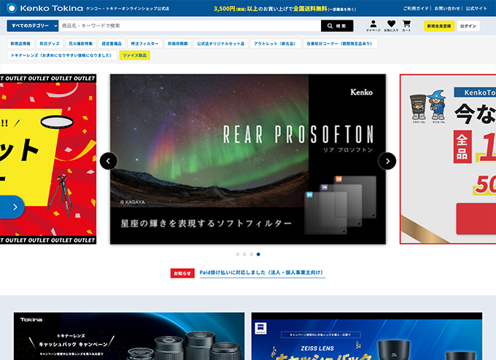
Task: Open the マイページ account icon
Action: tap(373, 26)
